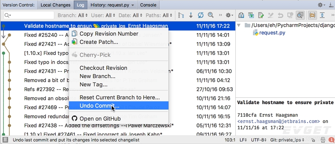Choose Checkout Revision menu item
The height and width of the screenshot is (144, 335).
[x=118, y=68]
